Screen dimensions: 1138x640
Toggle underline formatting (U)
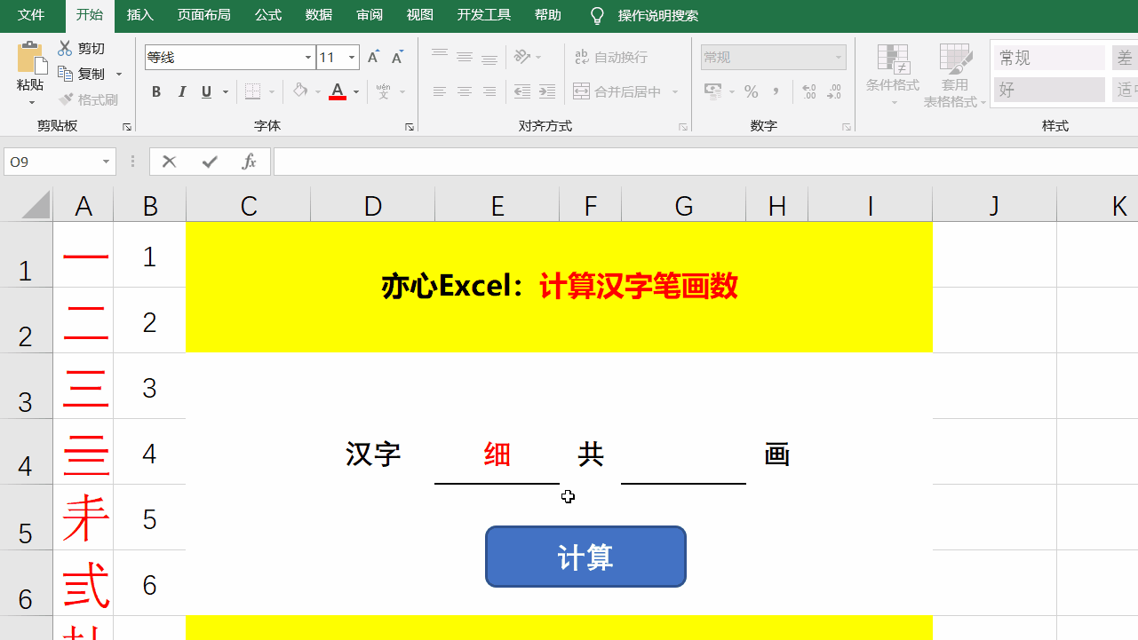206,91
